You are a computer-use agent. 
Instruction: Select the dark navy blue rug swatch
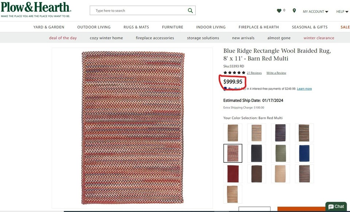pos(304,153)
